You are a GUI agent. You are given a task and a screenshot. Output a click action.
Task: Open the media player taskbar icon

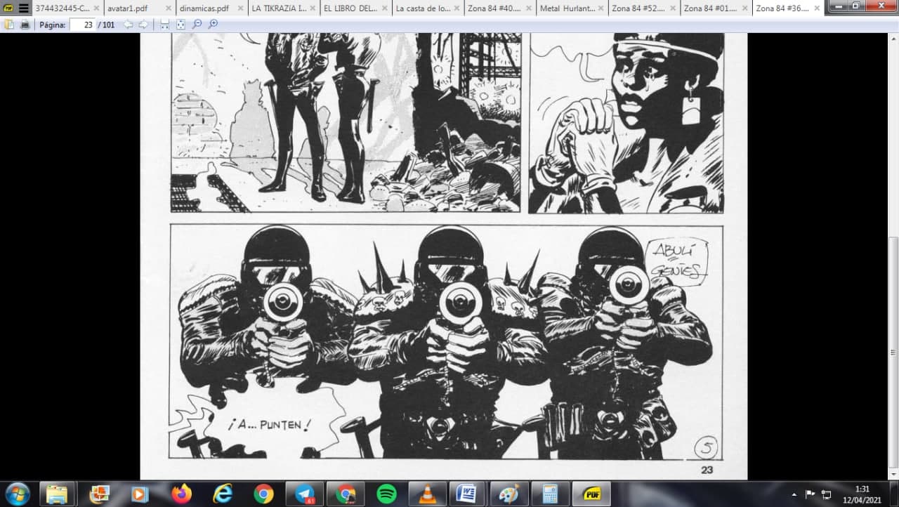pyautogui.click(x=140, y=494)
